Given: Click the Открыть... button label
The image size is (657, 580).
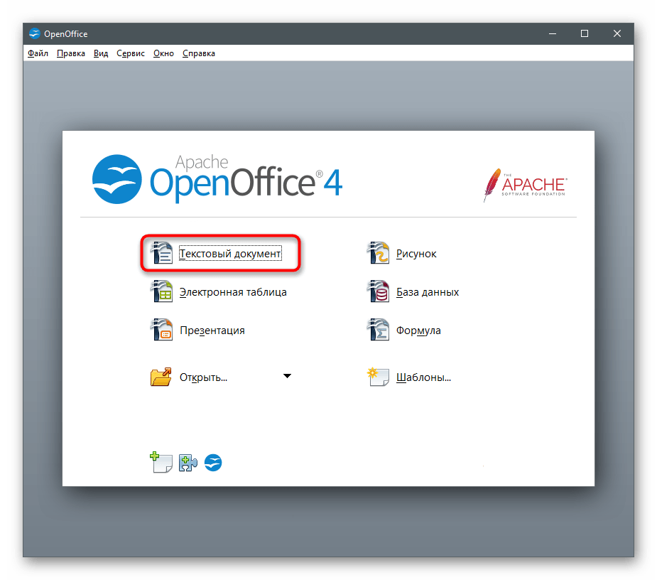Looking at the screenshot, I should pos(203,377).
